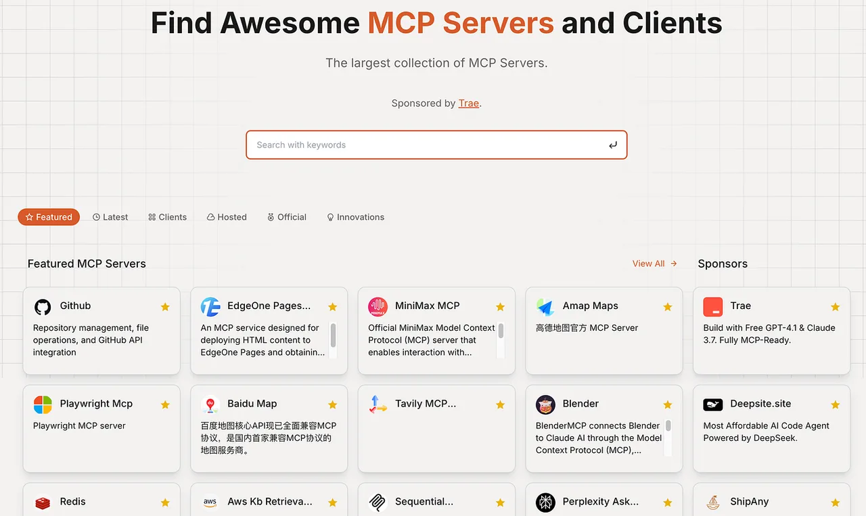Click the Trae sponsor logo icon

click(x=713, y=307)
